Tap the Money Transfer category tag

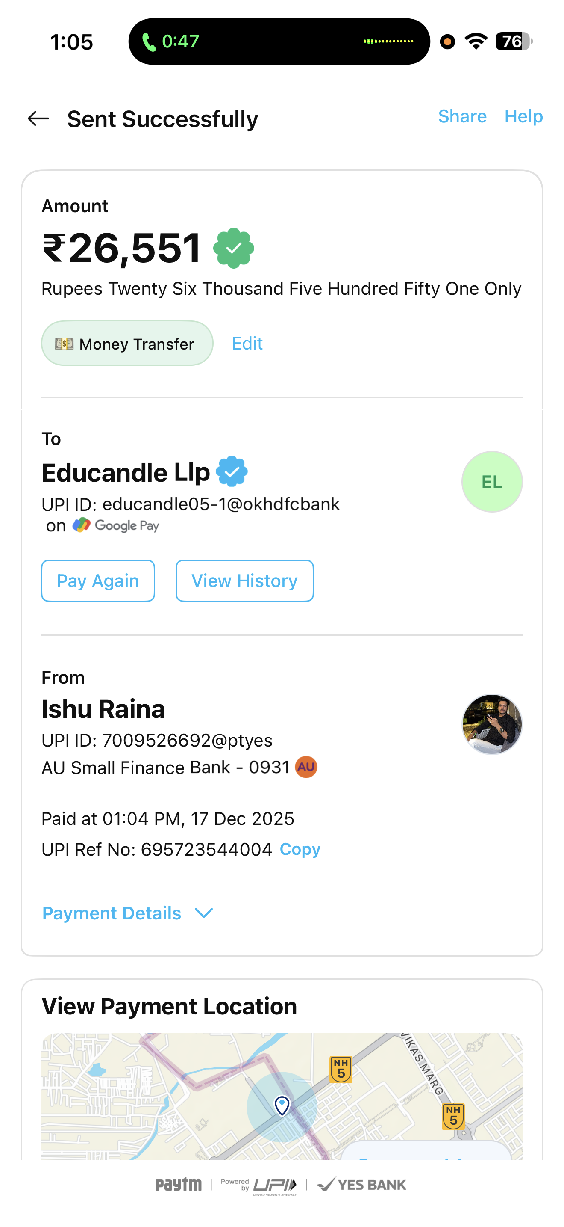[127, 344]
